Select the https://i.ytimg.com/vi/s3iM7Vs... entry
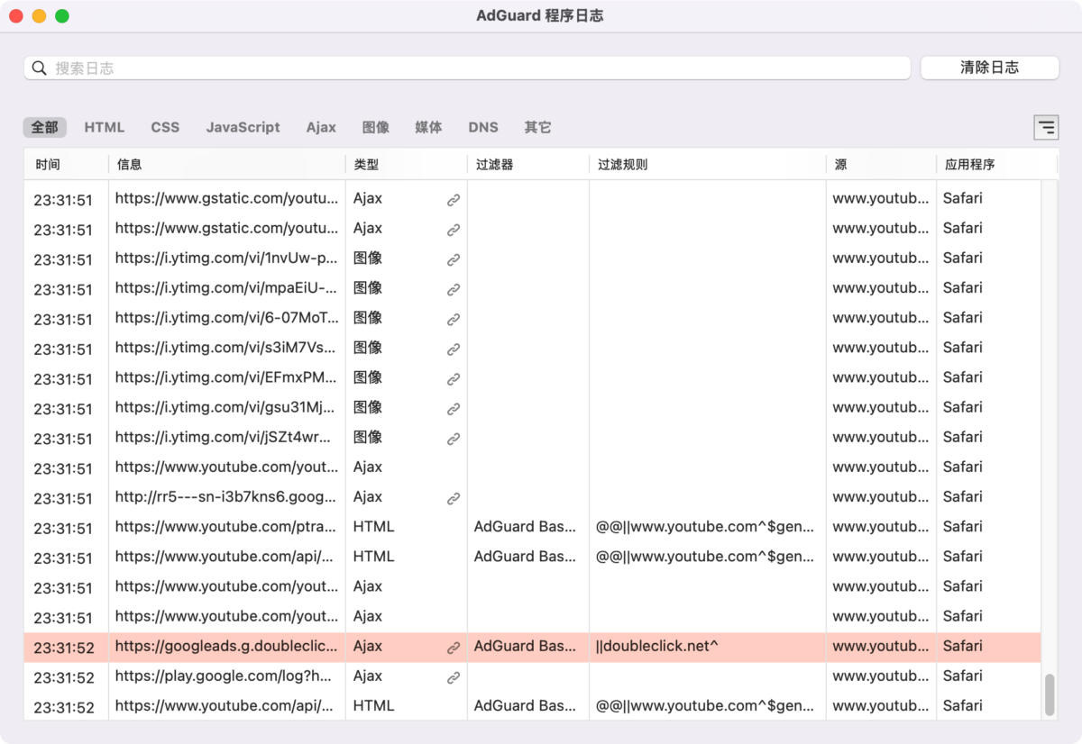The height and width of the screenshot is (744, 1082). click(x=533, y=348)
